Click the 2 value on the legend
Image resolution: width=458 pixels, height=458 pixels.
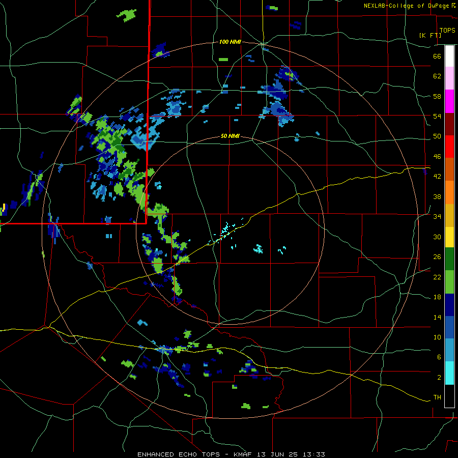tap(439, 377)
